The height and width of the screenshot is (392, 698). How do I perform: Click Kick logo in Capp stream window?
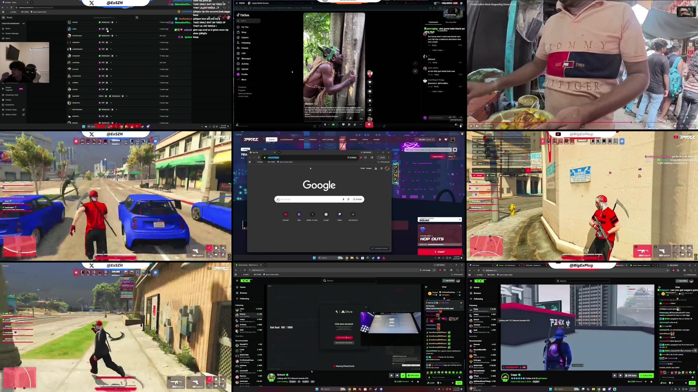pyautogui.click(x=479, y=281)
